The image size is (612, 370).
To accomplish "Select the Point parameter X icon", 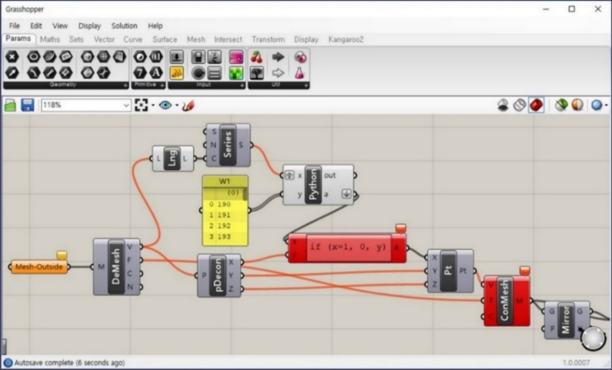I will click(x=12, y=57).
